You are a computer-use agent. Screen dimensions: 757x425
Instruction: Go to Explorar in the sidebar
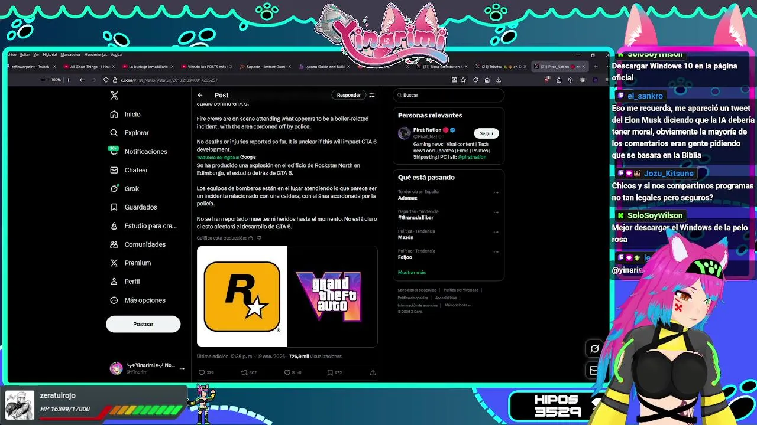130,133
